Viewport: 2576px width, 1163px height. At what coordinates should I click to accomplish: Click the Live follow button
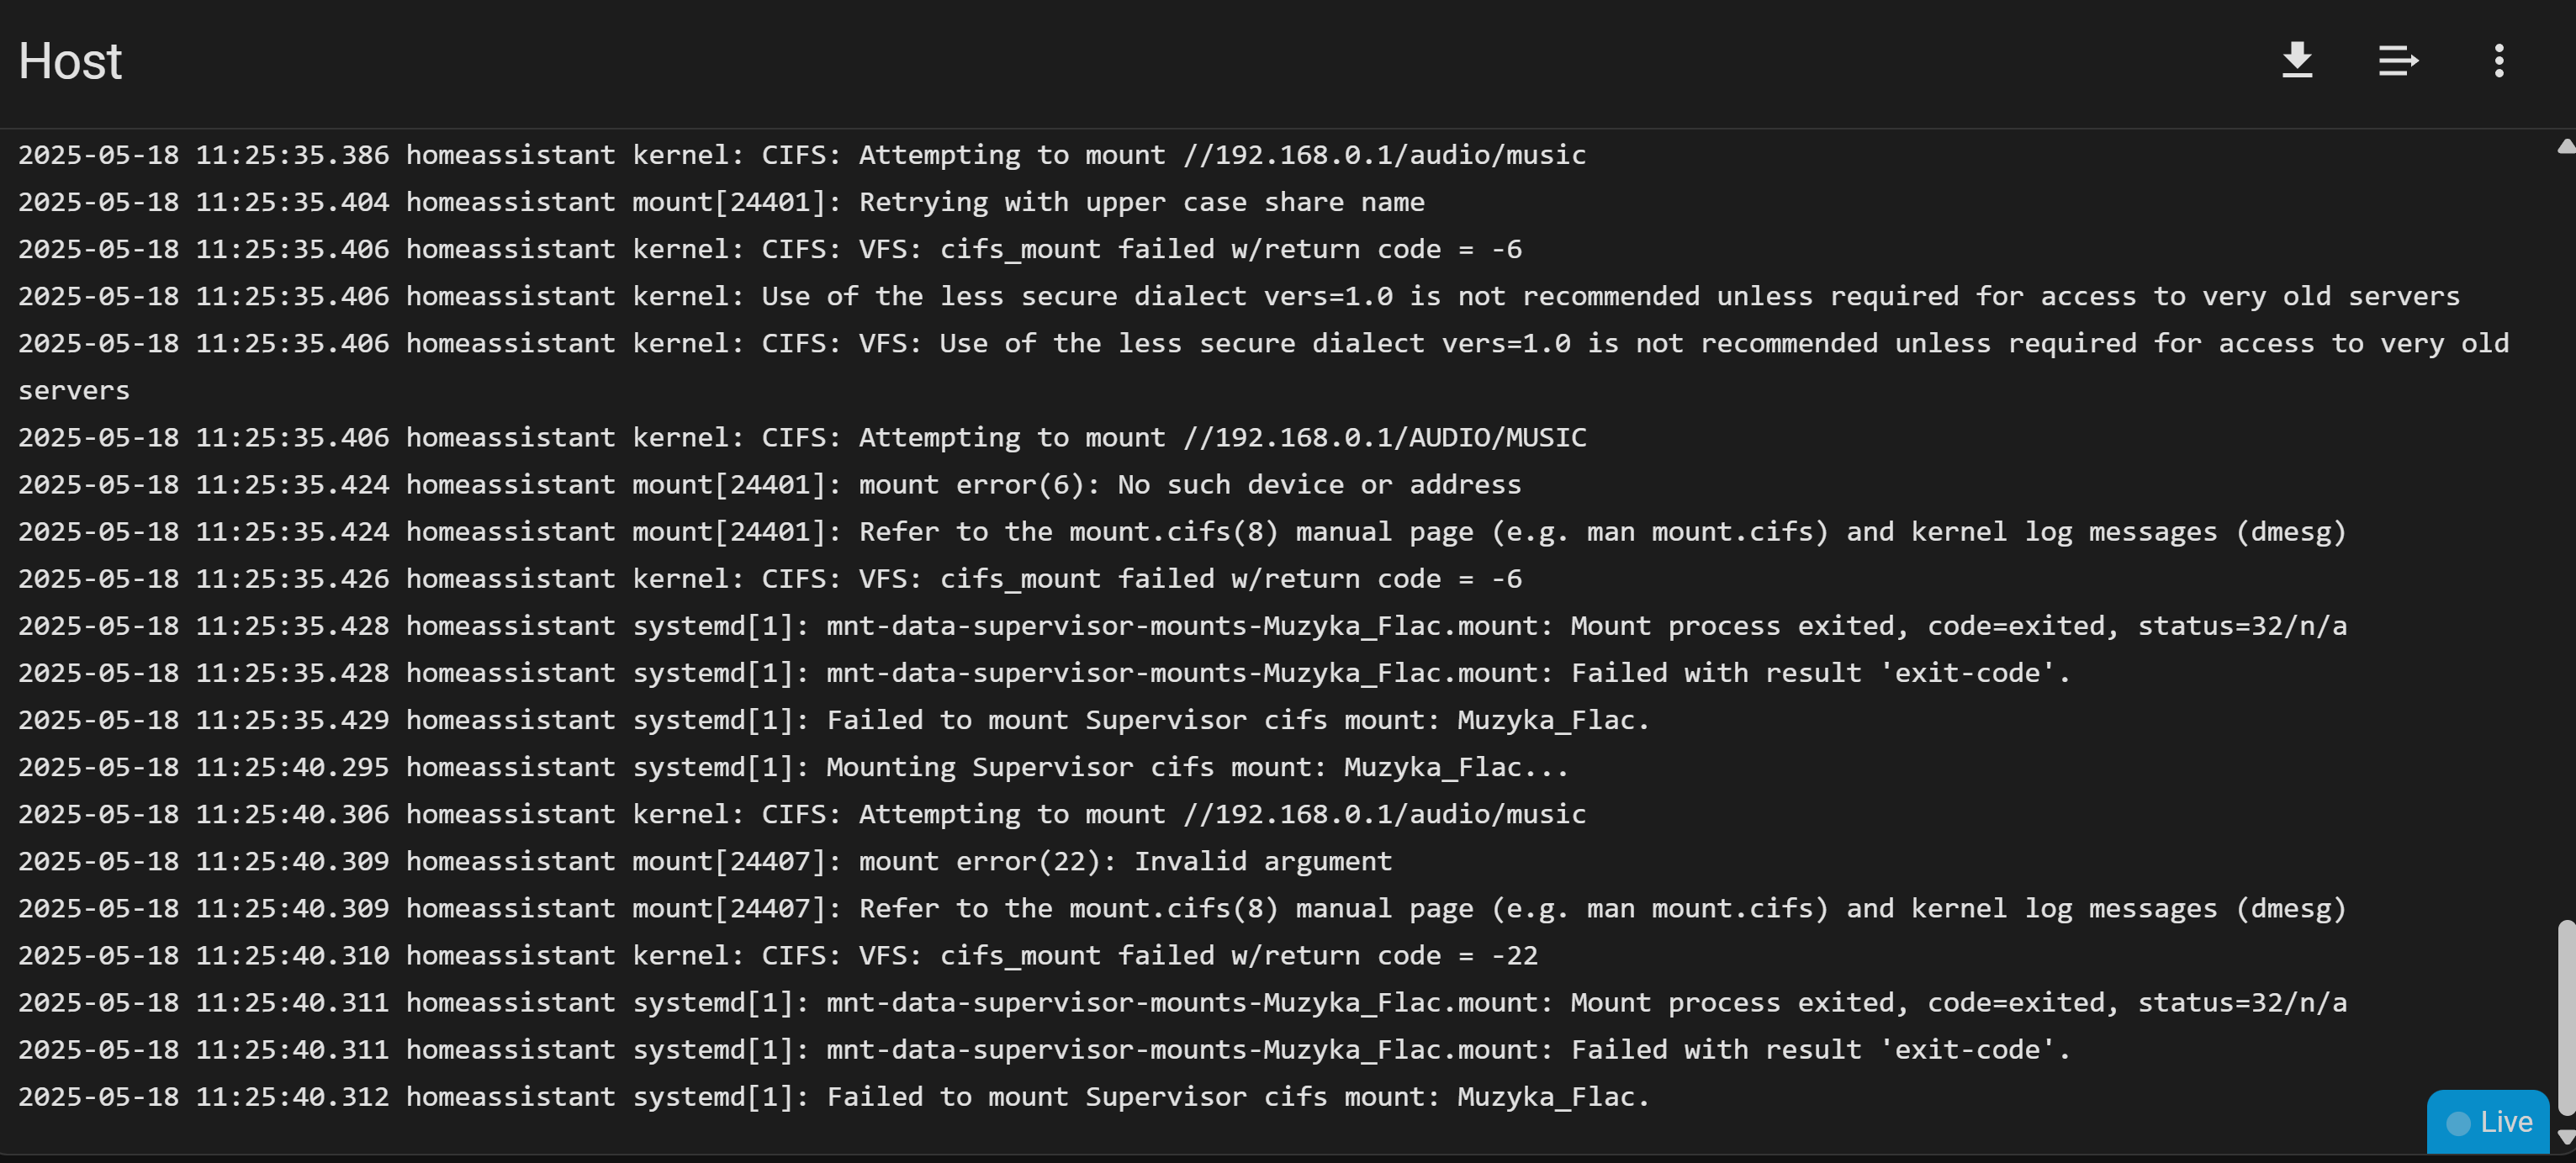click(x=2488, y=1121)
